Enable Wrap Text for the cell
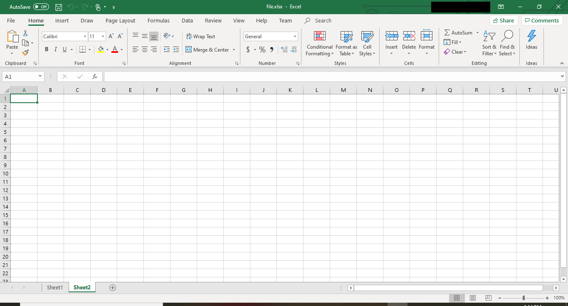The height and width of the screenshot is (306, 568). click(201, 36)
